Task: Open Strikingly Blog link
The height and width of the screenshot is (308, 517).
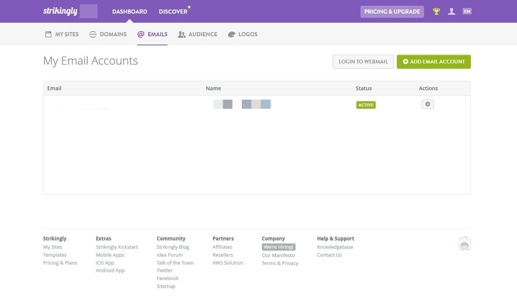Action: (x=173, y=247)
